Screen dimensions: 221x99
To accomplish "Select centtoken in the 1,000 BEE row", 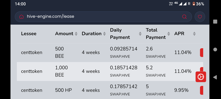I will pyautogui.click(x=31, y=71).
